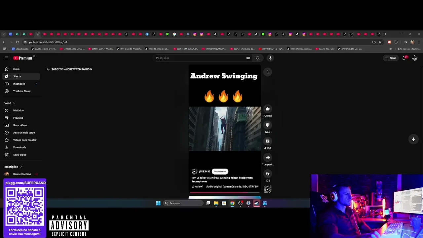Go to next Short with down arrow
The width and height of the screenshot is (423, 238).
[x=413, y=139]
